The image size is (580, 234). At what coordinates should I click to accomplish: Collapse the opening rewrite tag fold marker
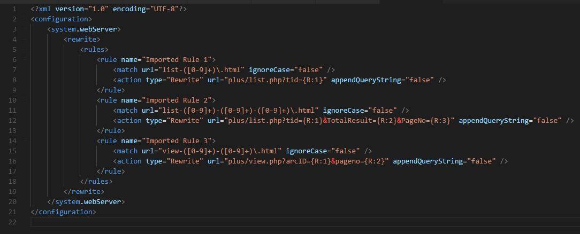25,40
